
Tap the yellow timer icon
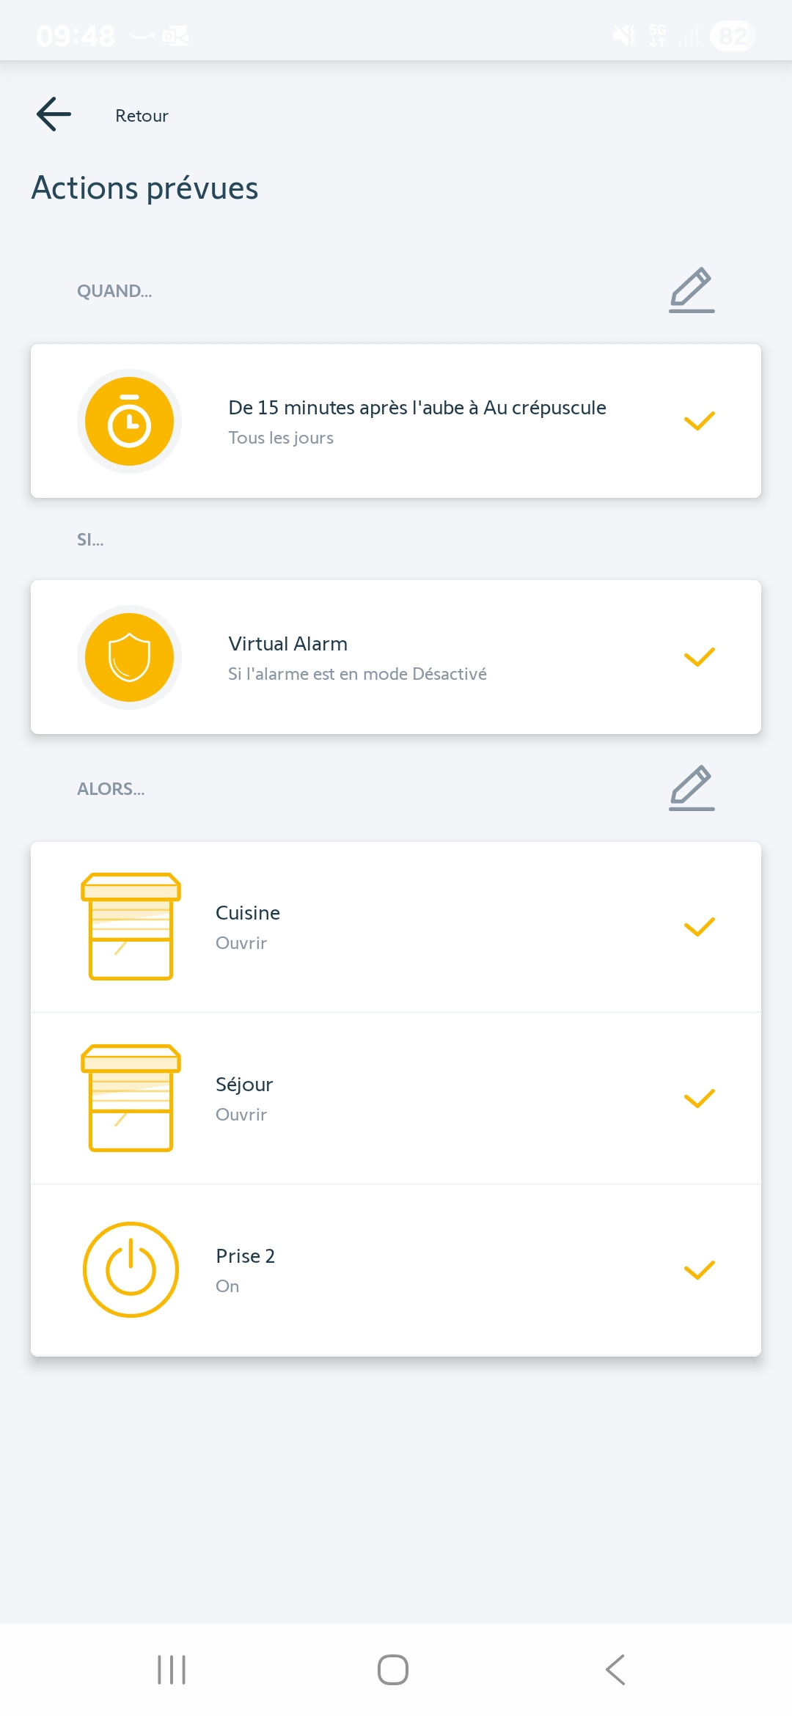tap(129, 421)
